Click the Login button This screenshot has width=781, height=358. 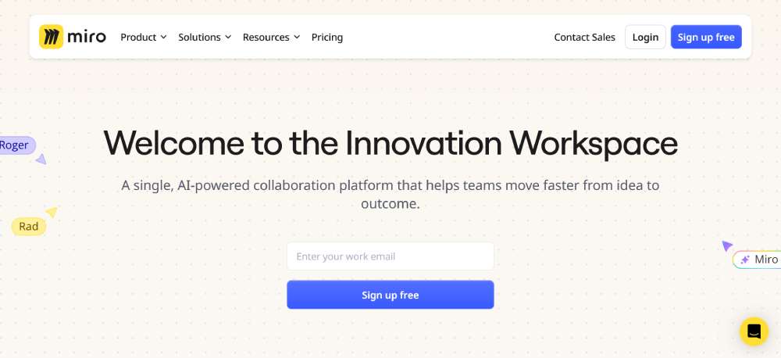click(646, 37)
